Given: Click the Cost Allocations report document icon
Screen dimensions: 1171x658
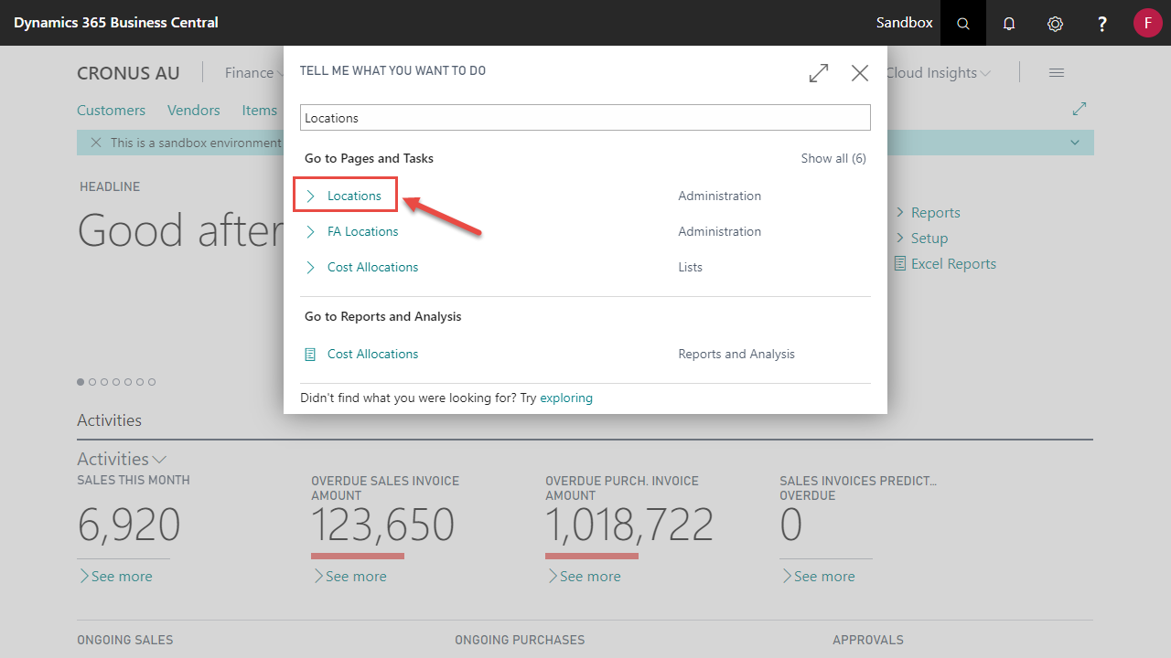Looking at the screenshot, I should tap(310, 354).
